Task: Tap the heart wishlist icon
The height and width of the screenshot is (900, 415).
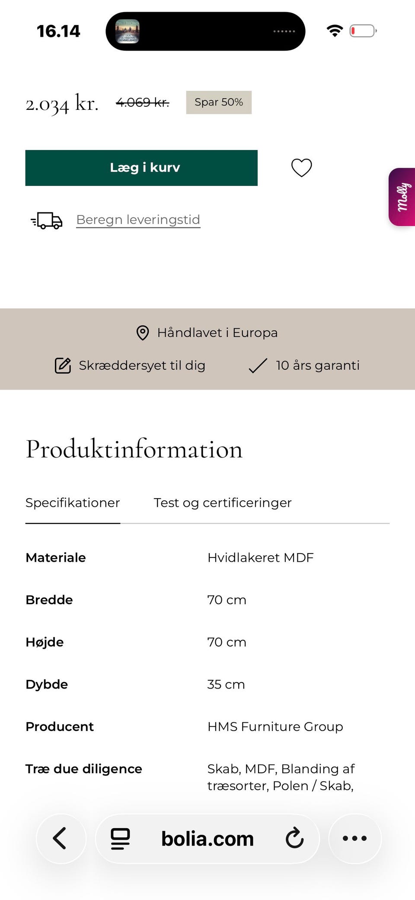Action: click(301, 168)
